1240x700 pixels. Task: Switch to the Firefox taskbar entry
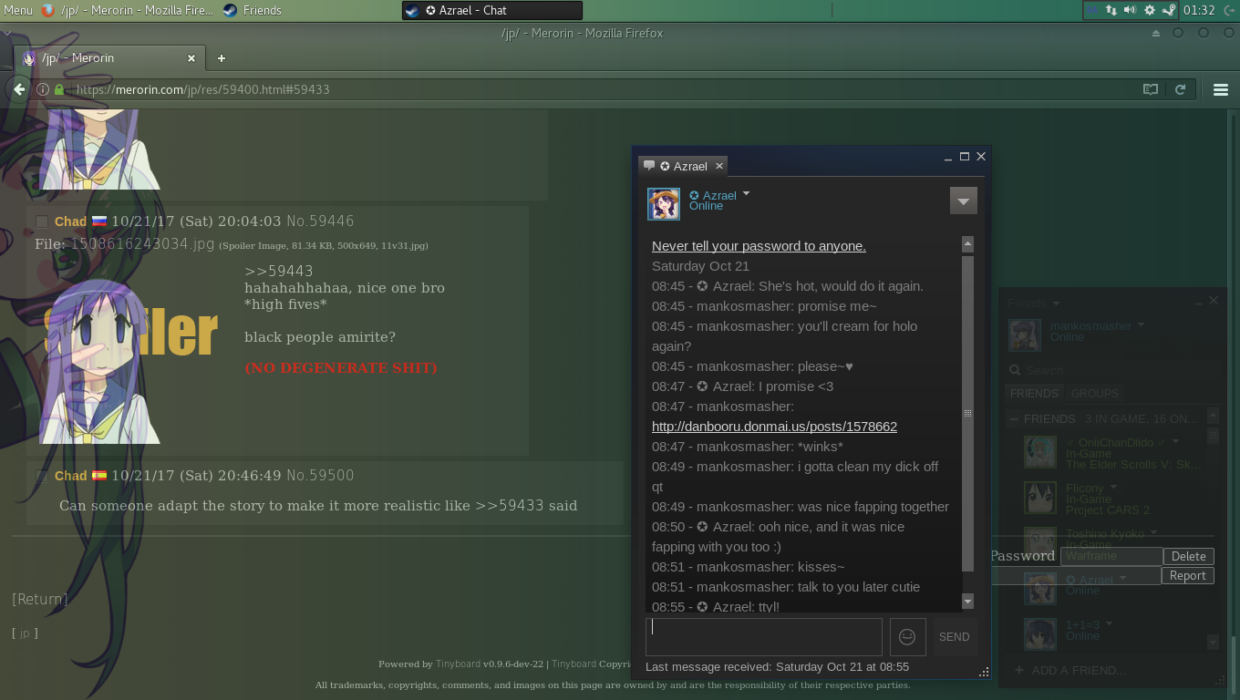(x=127, y=10)
